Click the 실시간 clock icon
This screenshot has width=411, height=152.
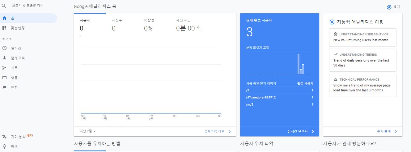click(x=4, y=48)
